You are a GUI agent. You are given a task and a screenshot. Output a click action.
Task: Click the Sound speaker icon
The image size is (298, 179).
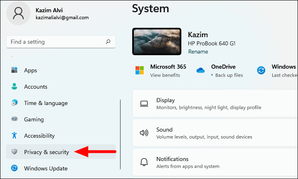[144, 133]
